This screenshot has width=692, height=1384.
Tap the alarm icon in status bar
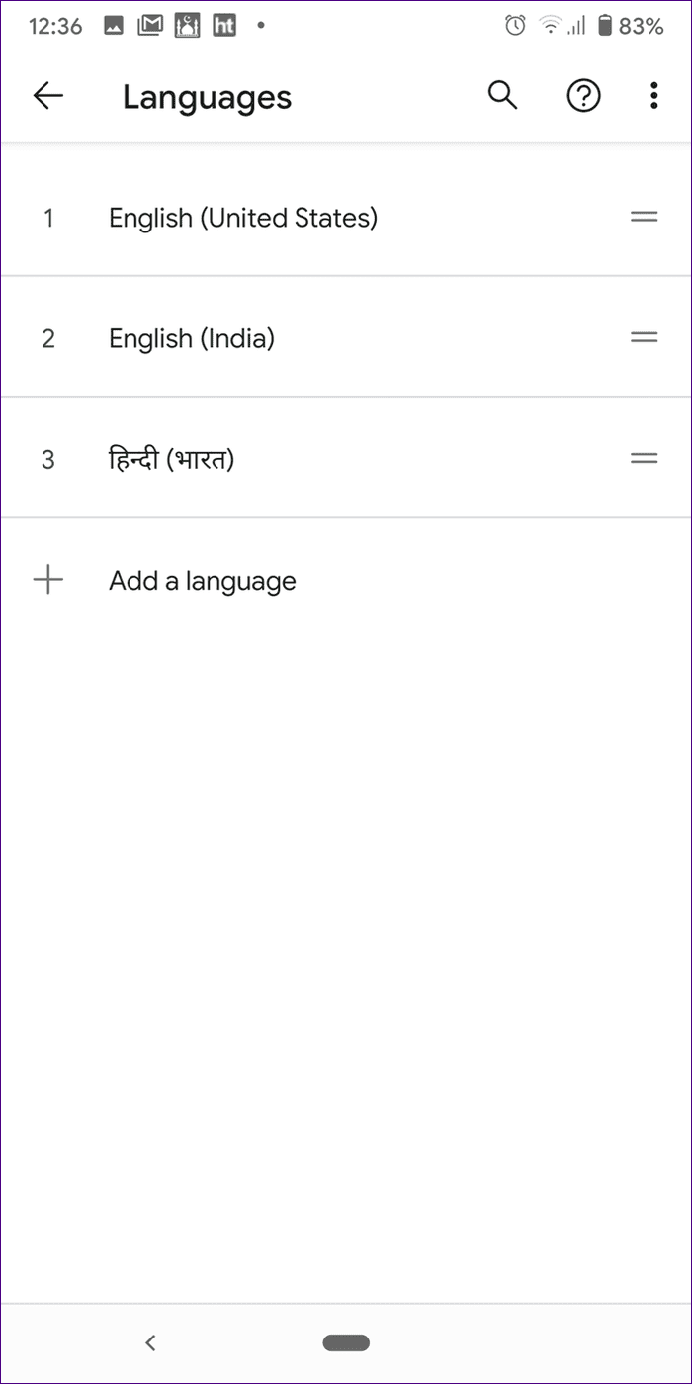point(515,27)
